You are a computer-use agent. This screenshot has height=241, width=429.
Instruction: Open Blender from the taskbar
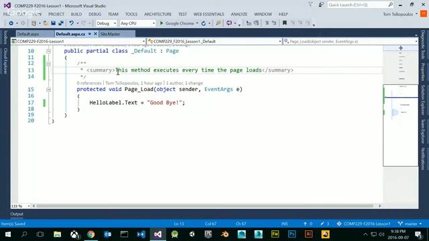click(x=225, y=234)
